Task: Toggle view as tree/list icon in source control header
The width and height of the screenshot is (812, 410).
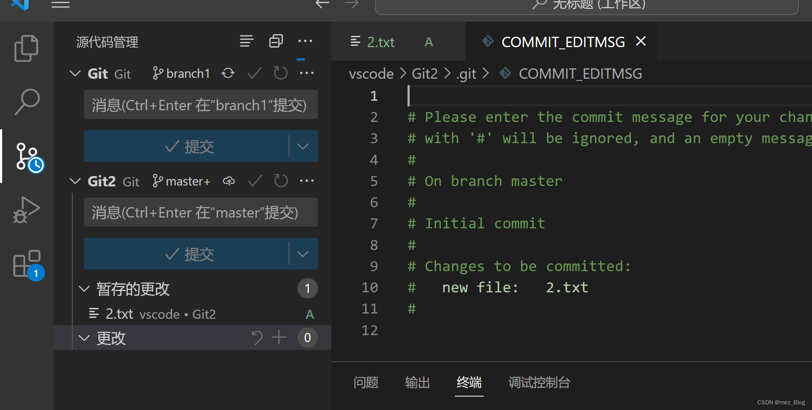Action: [247, 42]
